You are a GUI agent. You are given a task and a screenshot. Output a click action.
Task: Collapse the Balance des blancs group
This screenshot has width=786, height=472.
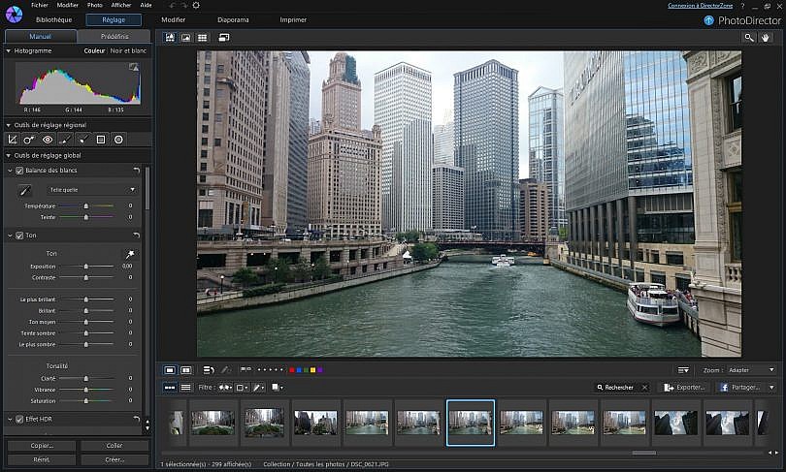click(x=10, y=171)
